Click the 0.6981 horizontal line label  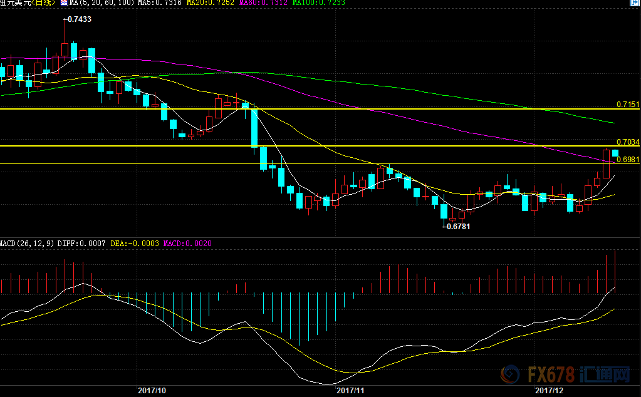628,159
